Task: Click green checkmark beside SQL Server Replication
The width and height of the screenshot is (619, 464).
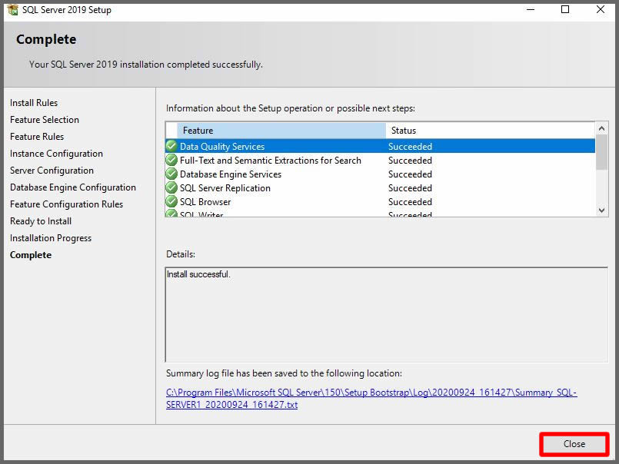Action: (171, 188)
